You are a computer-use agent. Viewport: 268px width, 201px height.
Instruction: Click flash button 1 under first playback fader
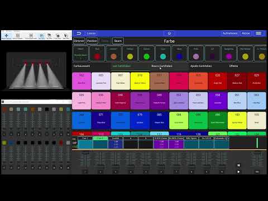(85, 172)
